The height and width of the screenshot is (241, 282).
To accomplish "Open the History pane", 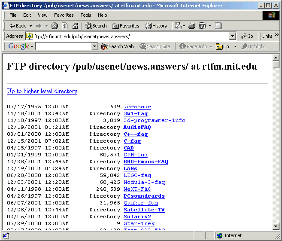I will [x=156, y=26].
